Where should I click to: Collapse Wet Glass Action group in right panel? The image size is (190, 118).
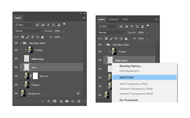(x=105, y=44)
